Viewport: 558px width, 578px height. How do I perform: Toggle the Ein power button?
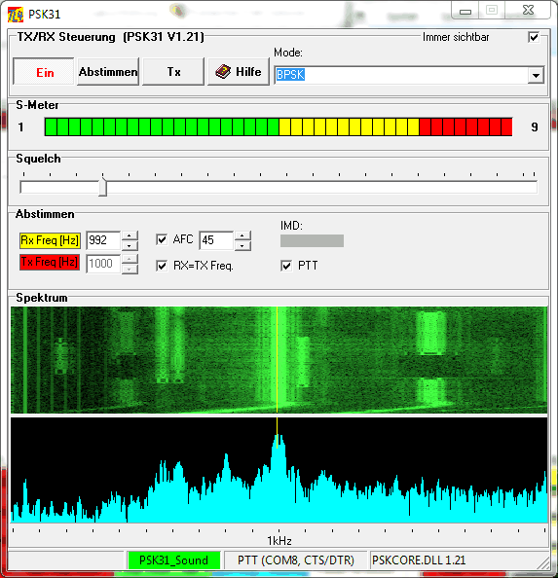[x=44, y=71]
